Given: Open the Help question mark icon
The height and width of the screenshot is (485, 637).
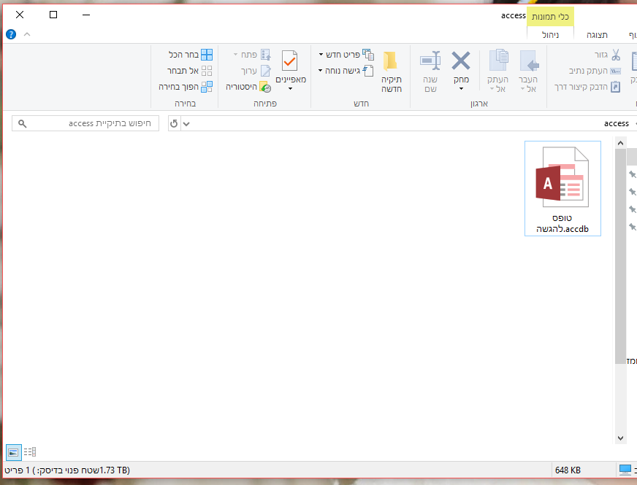Looking at the screenshot, I should pos(11,34).
